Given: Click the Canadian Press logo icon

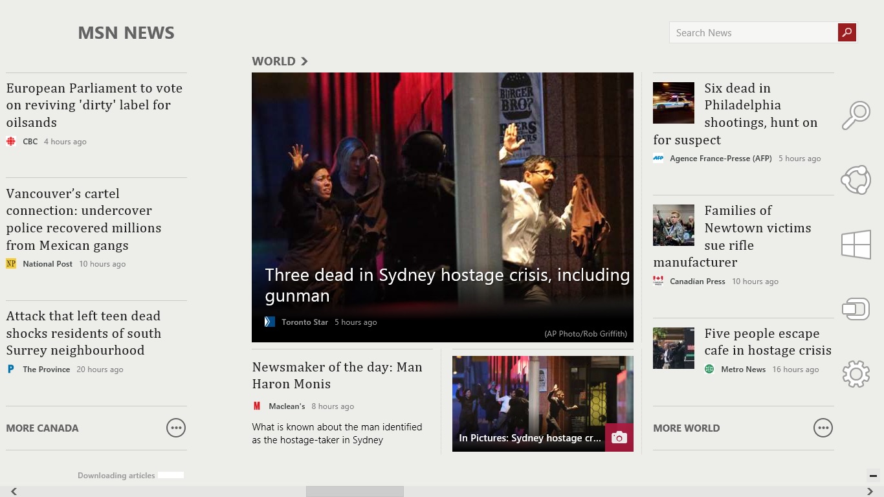Looking at the screenshot, I should pyautogui.click(x=658, y=281).
